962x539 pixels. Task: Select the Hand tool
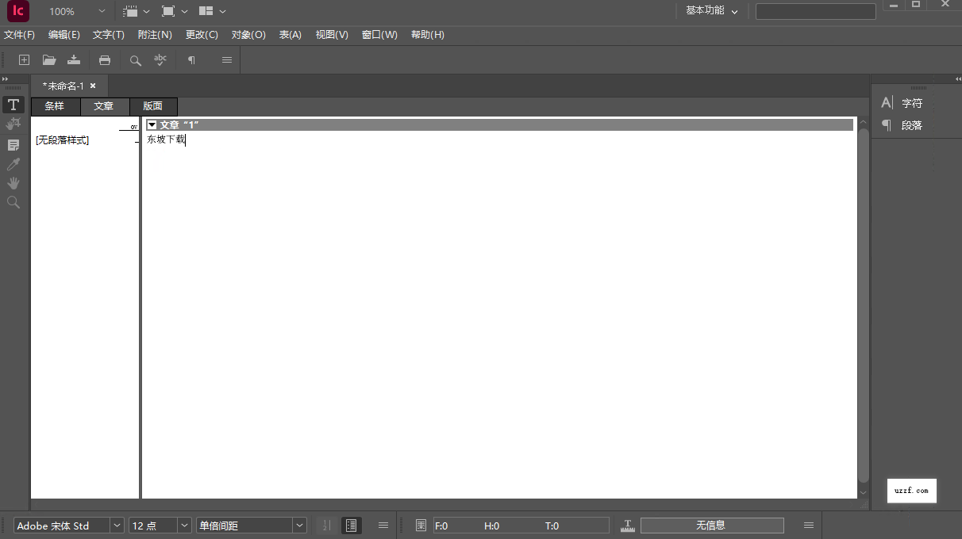click(13, 183)
